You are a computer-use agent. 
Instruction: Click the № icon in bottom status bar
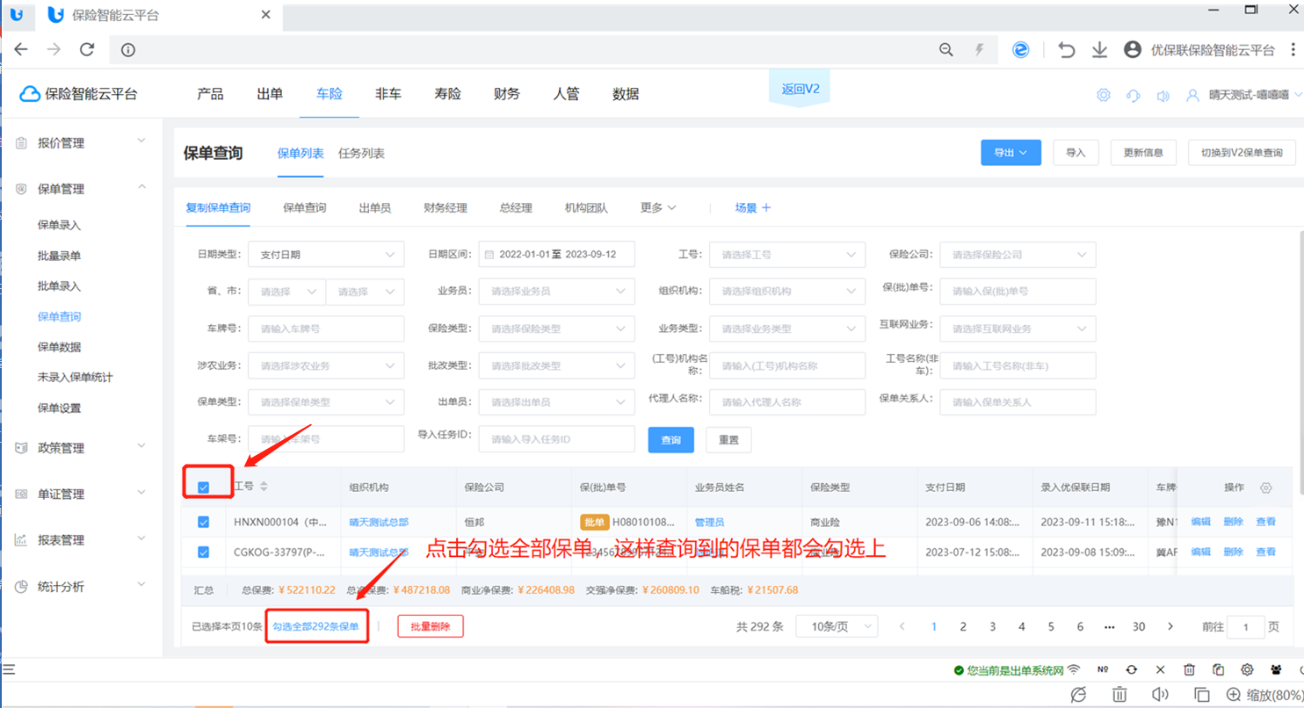pos(1103,669)
